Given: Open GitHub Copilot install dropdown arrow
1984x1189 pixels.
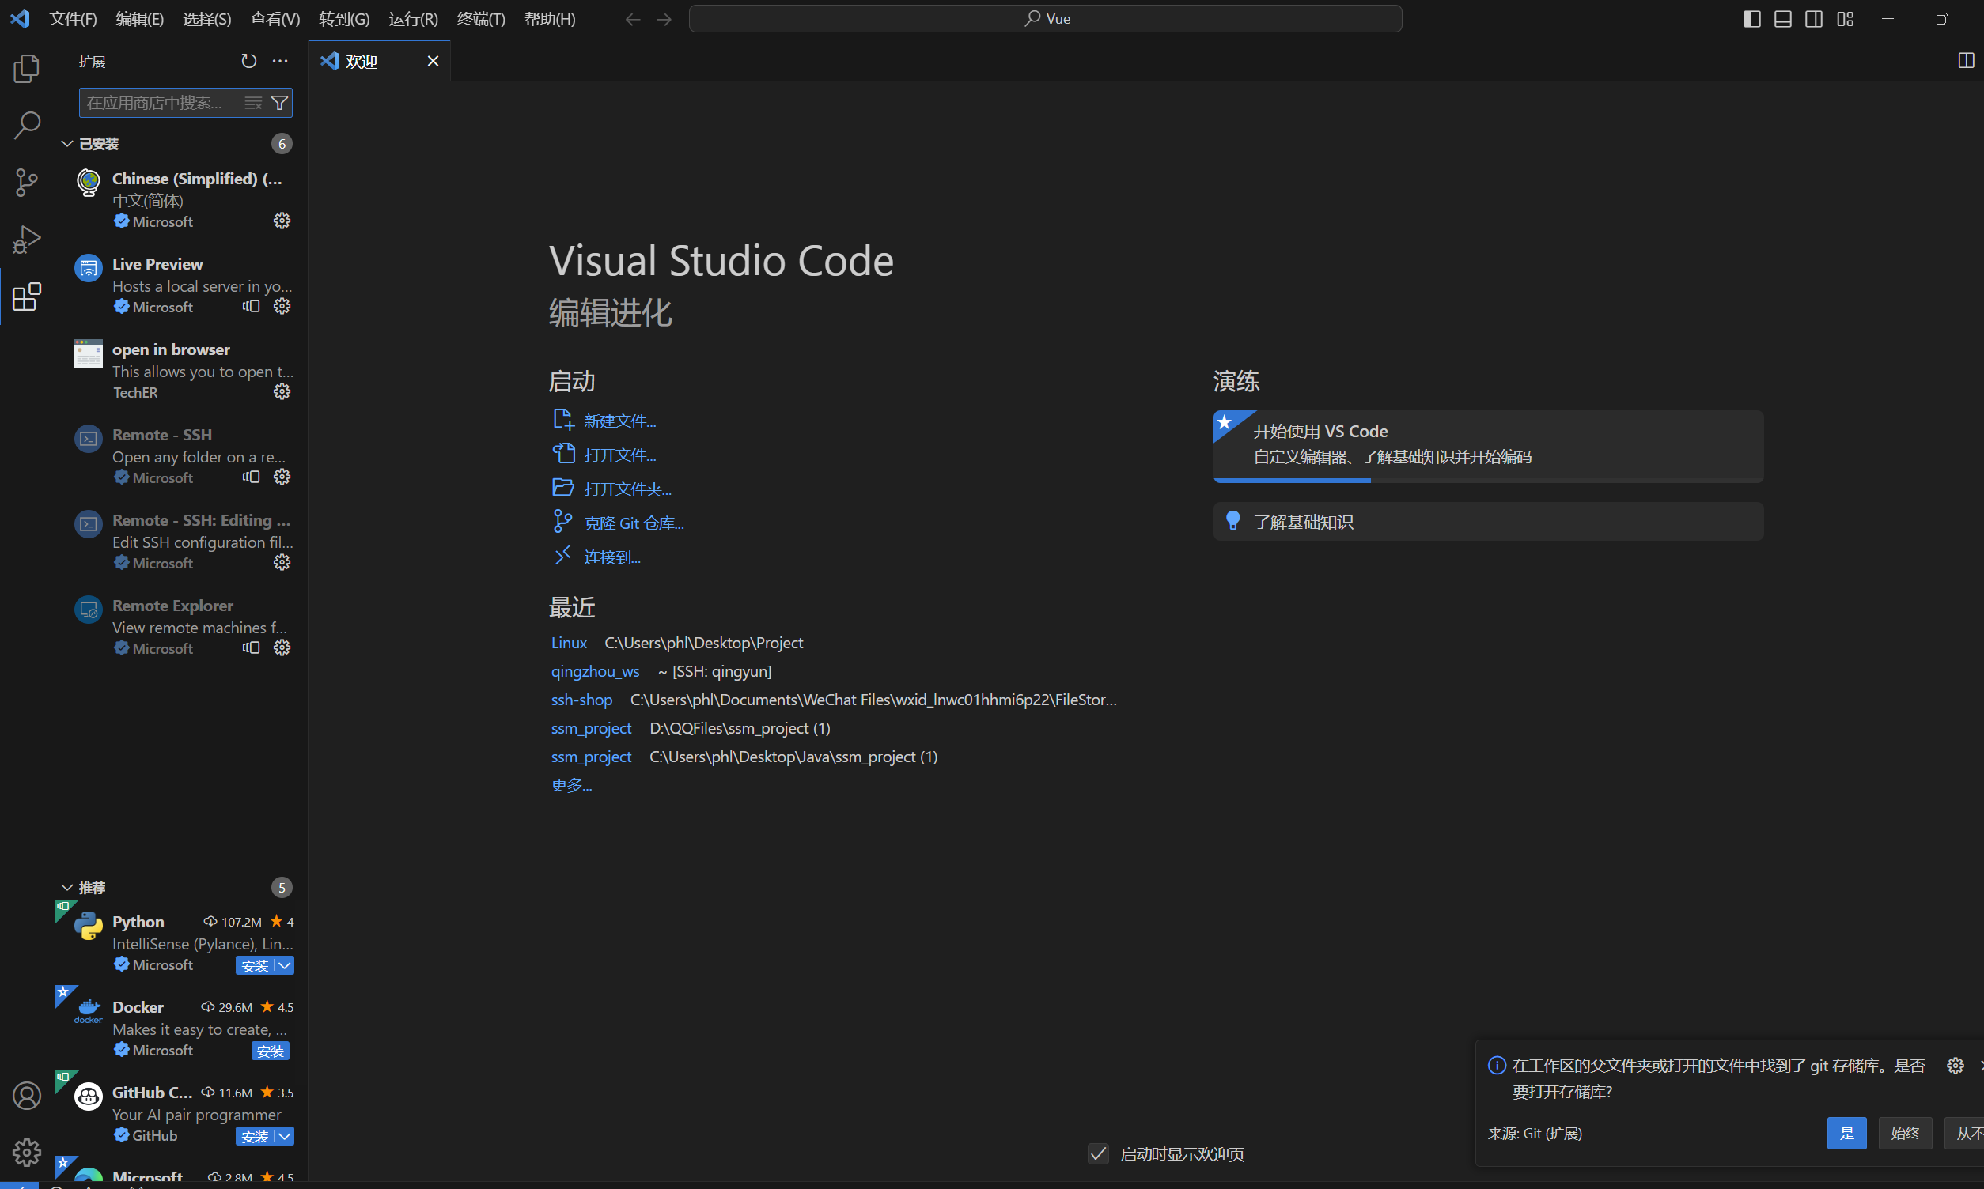Looking at the screenshot, I should point(285,1136).
